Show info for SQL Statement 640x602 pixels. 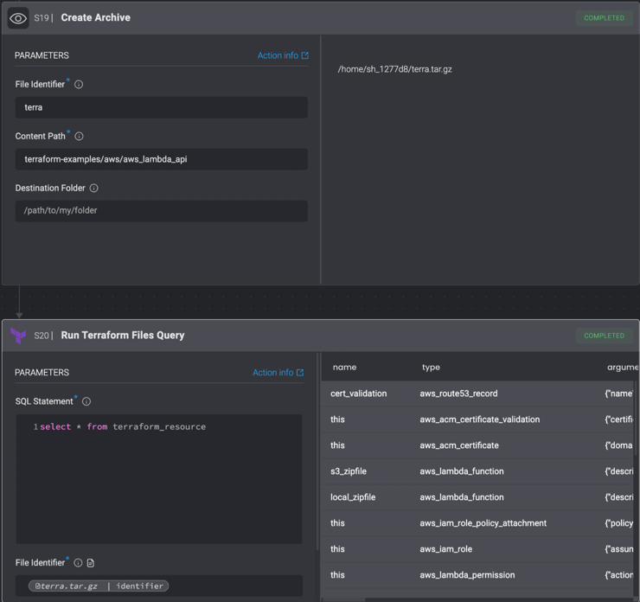pyautogui.click(x=86, y=401)
